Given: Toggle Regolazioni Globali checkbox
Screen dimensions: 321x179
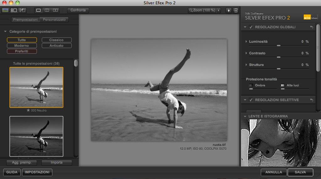Looking at the screenshot, I should tap(251, 27).
